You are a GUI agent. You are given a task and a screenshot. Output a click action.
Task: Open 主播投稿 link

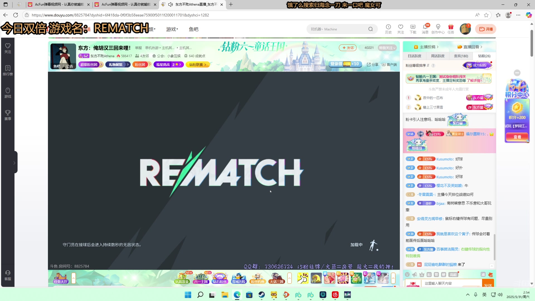pyautogui.click(x=426, y=47)
